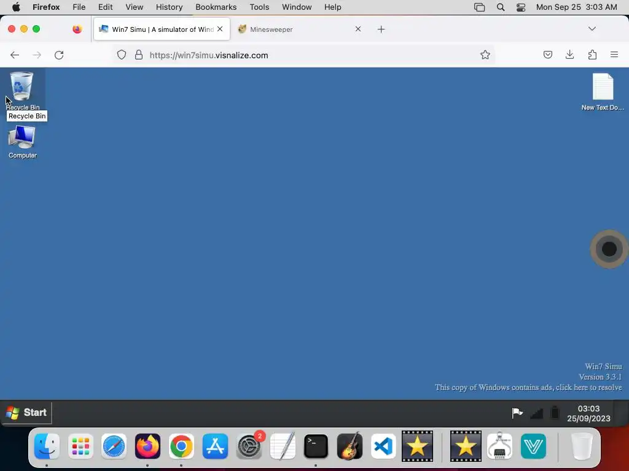Close the Win7 Simu tab
The height and width of the screenshot is (471, 629).
coord(220,29)
